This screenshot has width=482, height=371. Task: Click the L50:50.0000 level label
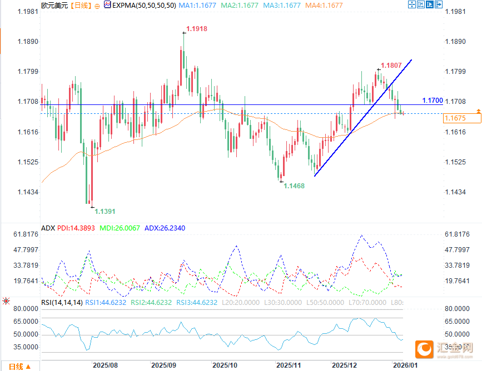(325, 303)
